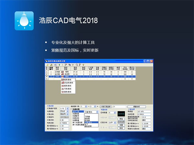This screenshot has width=194, height=145.
Task: Open the 光源类型 dropdown in 灯具参数
Action: click(67, 111)
